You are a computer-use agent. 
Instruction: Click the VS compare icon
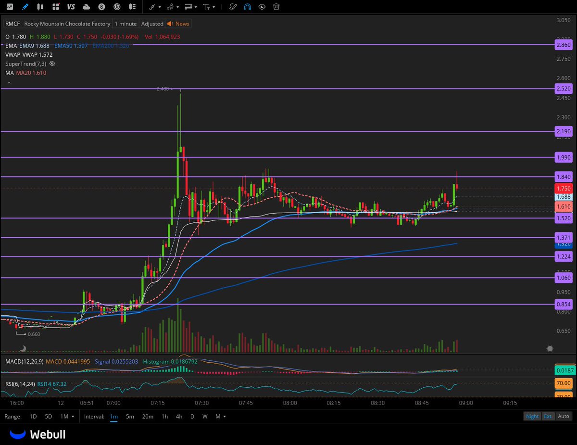[x=71, y=7]
